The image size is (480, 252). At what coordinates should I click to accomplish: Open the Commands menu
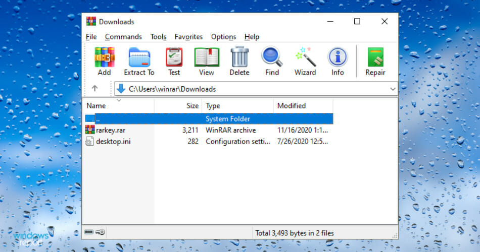[x=123, y=37]
